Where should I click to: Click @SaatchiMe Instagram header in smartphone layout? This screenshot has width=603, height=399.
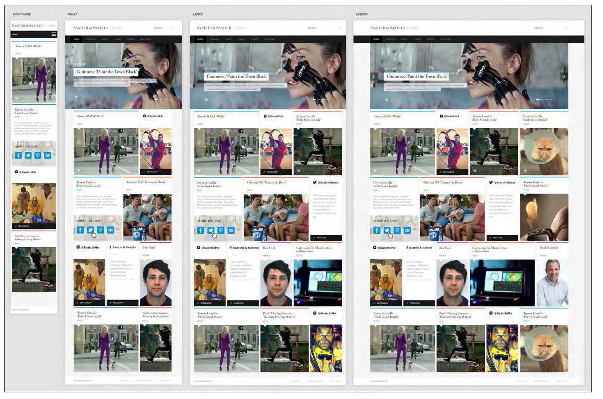pyautogui.click(x=26, y=172)
